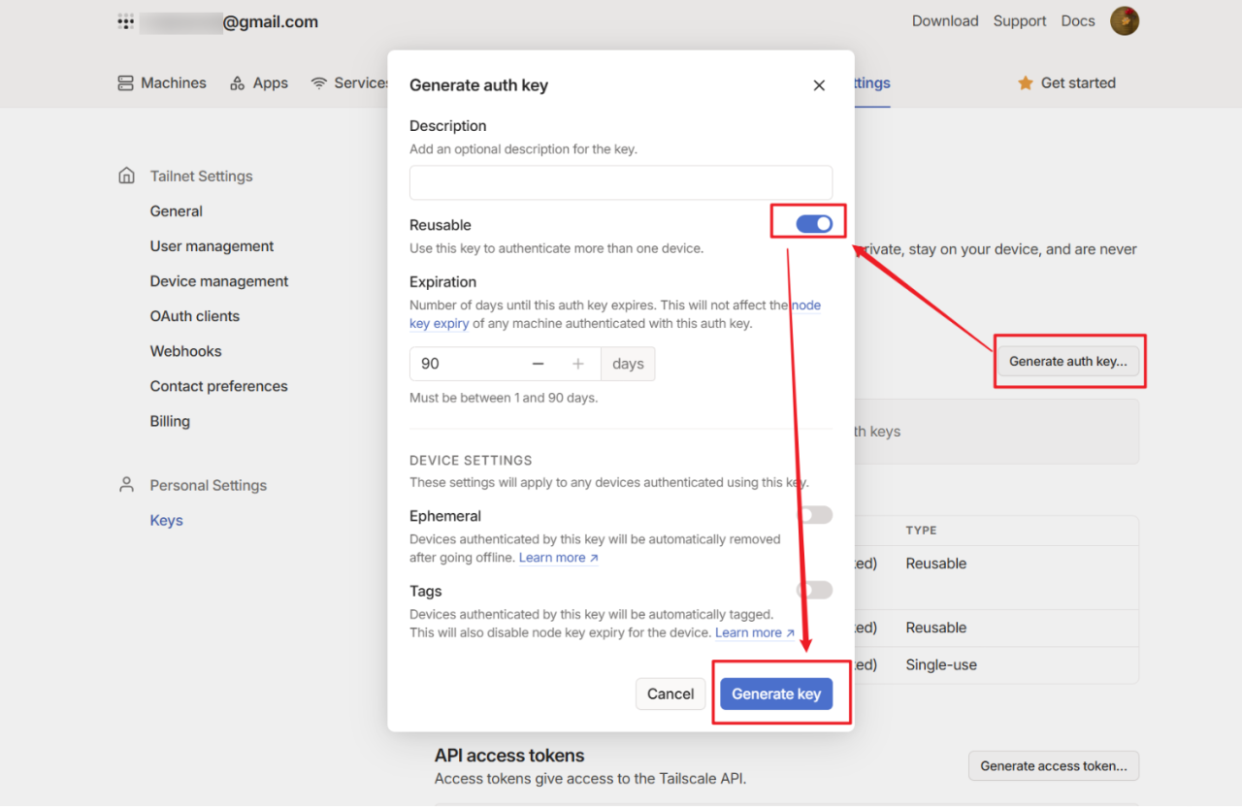
Task: Click the Personal Settings person icon
Action: tap(126, 484)
